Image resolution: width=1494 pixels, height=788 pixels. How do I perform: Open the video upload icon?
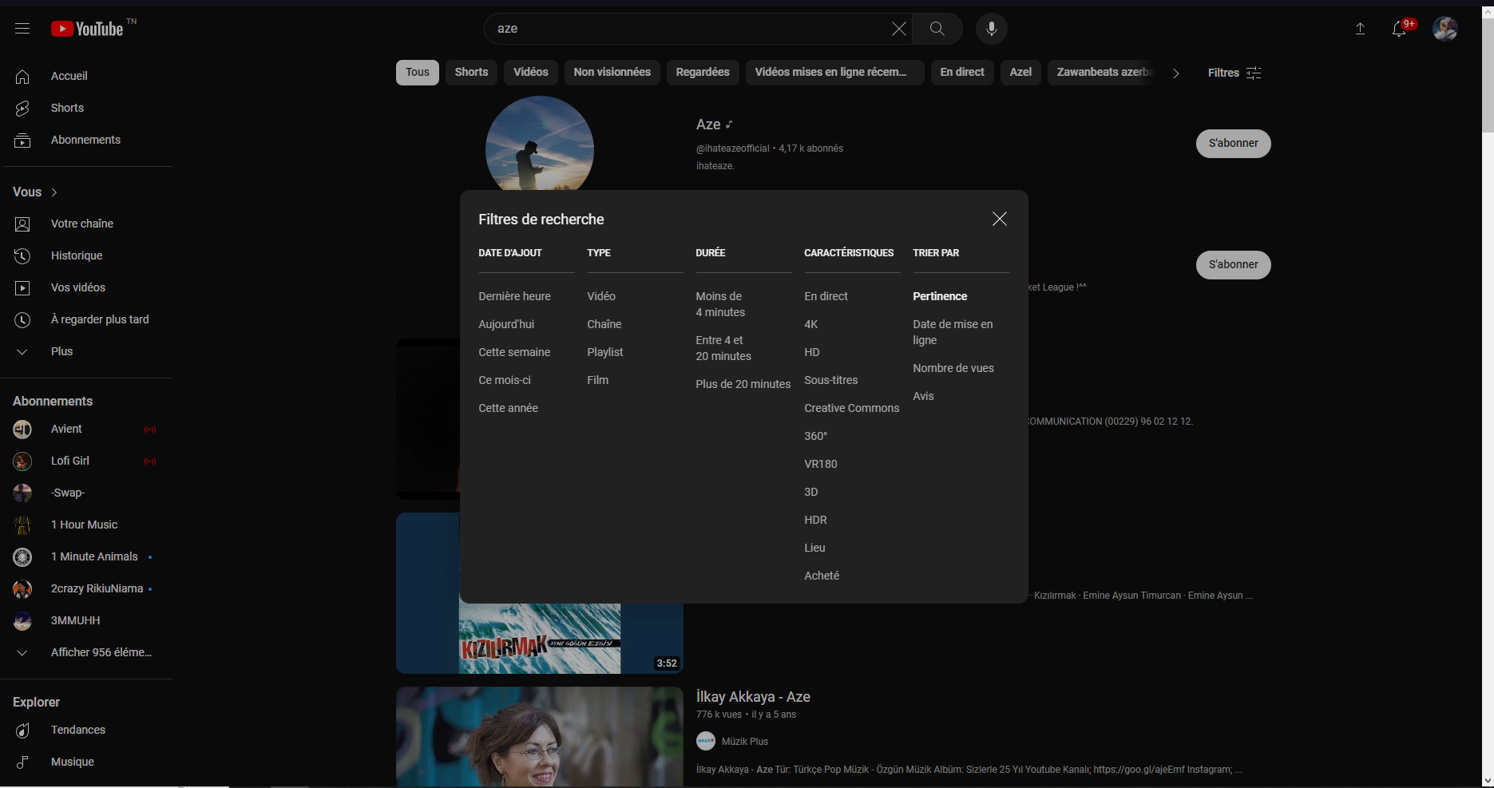coord(1360,29)
